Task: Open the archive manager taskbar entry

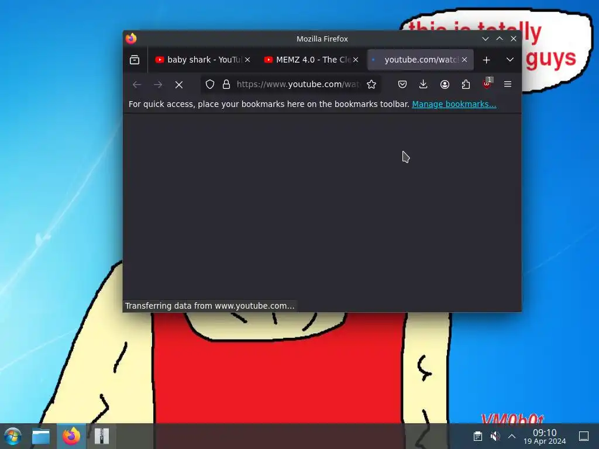Action: pos(102,436)
